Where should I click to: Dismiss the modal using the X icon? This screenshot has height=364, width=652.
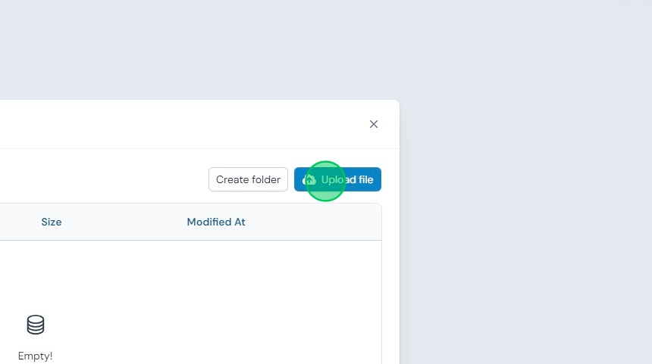coord(374,124)
